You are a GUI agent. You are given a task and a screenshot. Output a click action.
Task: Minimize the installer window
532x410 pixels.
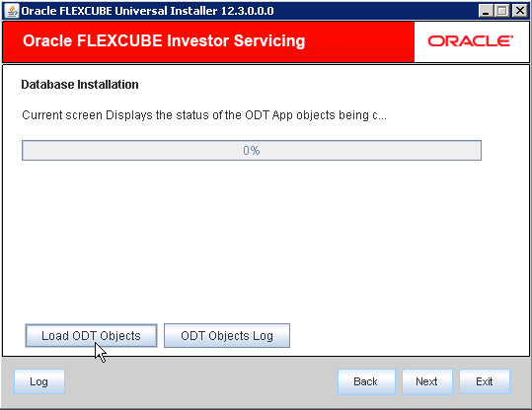pyautogui.click(x=486, y=11)
